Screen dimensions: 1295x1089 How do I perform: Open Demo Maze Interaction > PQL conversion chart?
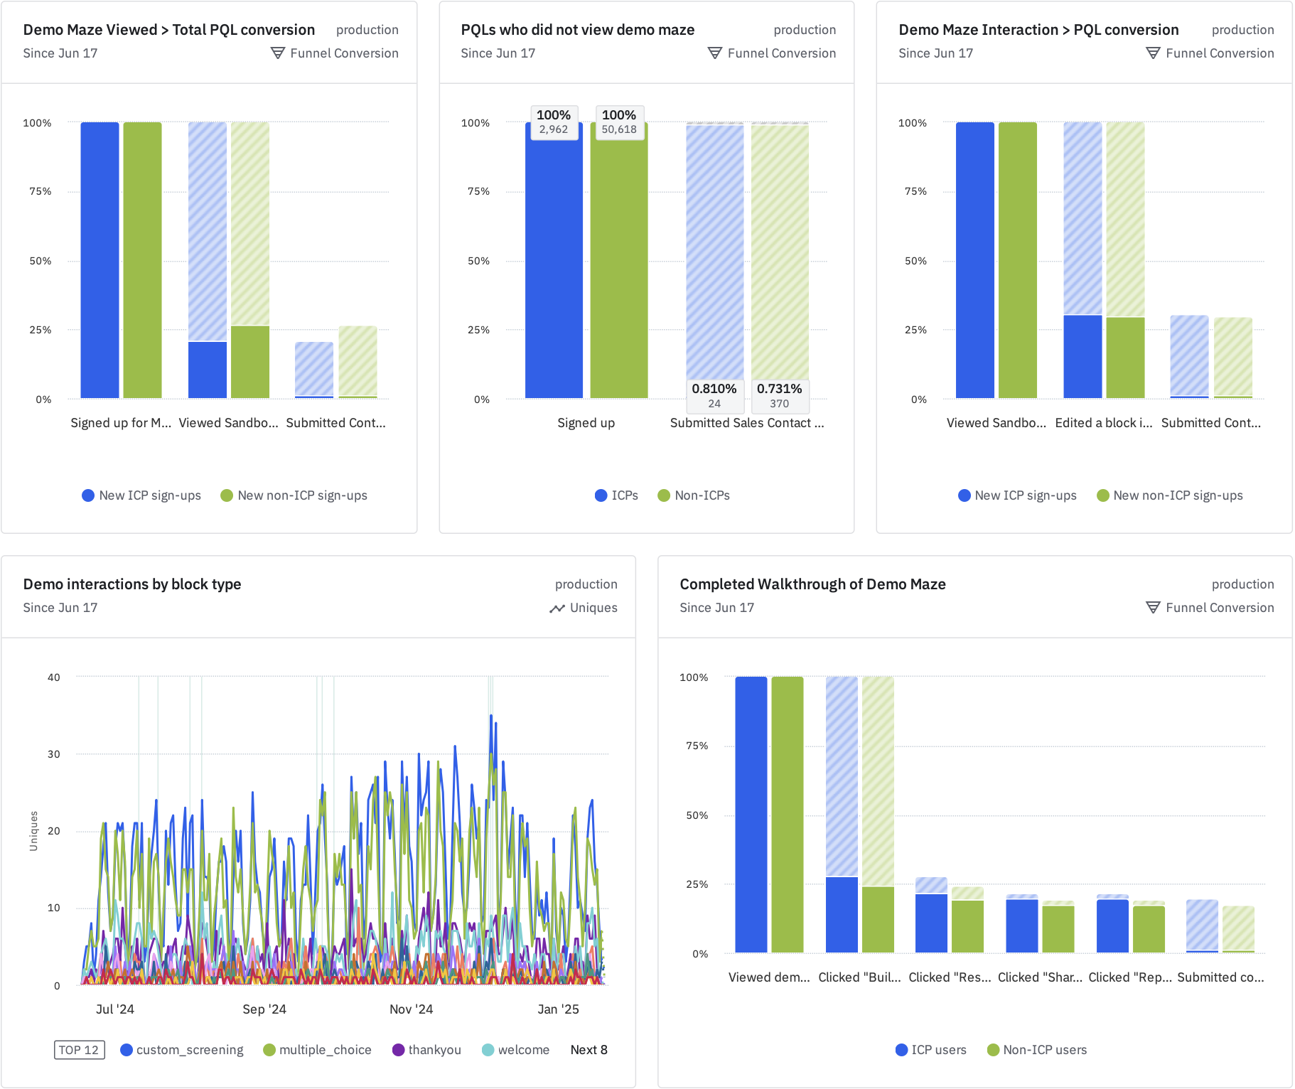(x=1038, y=30)
